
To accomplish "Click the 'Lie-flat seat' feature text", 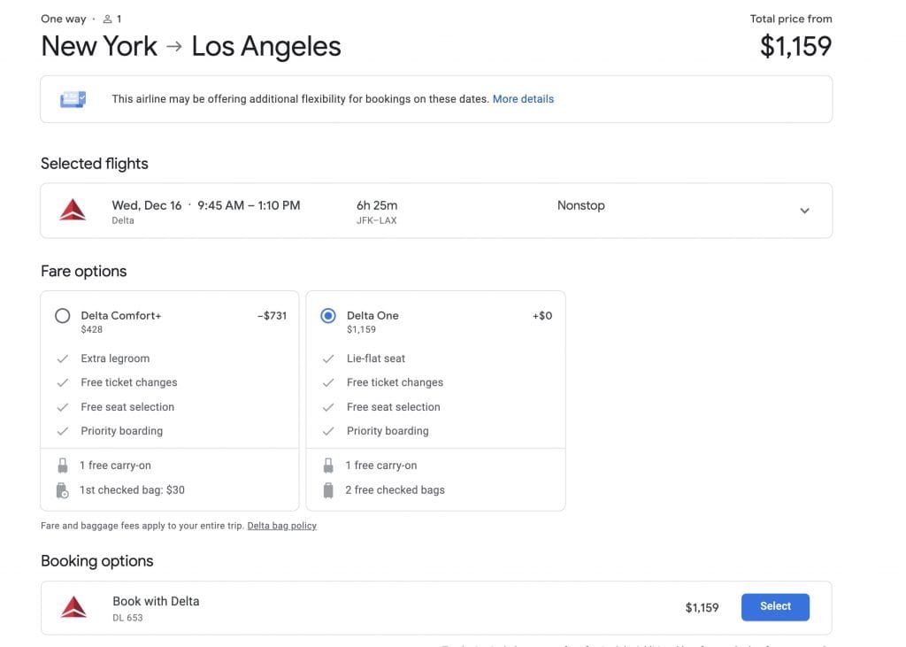I will [x=375, y=358].
